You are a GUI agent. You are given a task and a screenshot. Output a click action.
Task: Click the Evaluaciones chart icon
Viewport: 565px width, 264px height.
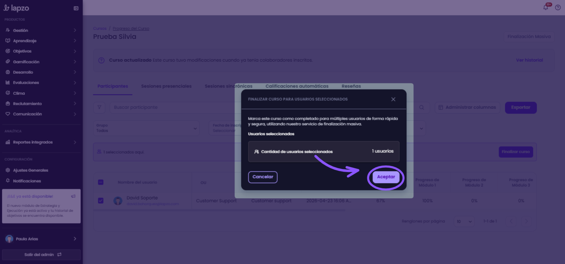coord(8,82)
